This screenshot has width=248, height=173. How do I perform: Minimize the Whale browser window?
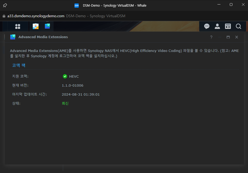click(x=219, y=5)
